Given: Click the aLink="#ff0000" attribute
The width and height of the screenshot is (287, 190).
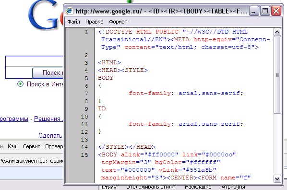Looking at the screenshot, I should [x=149, y=154].
